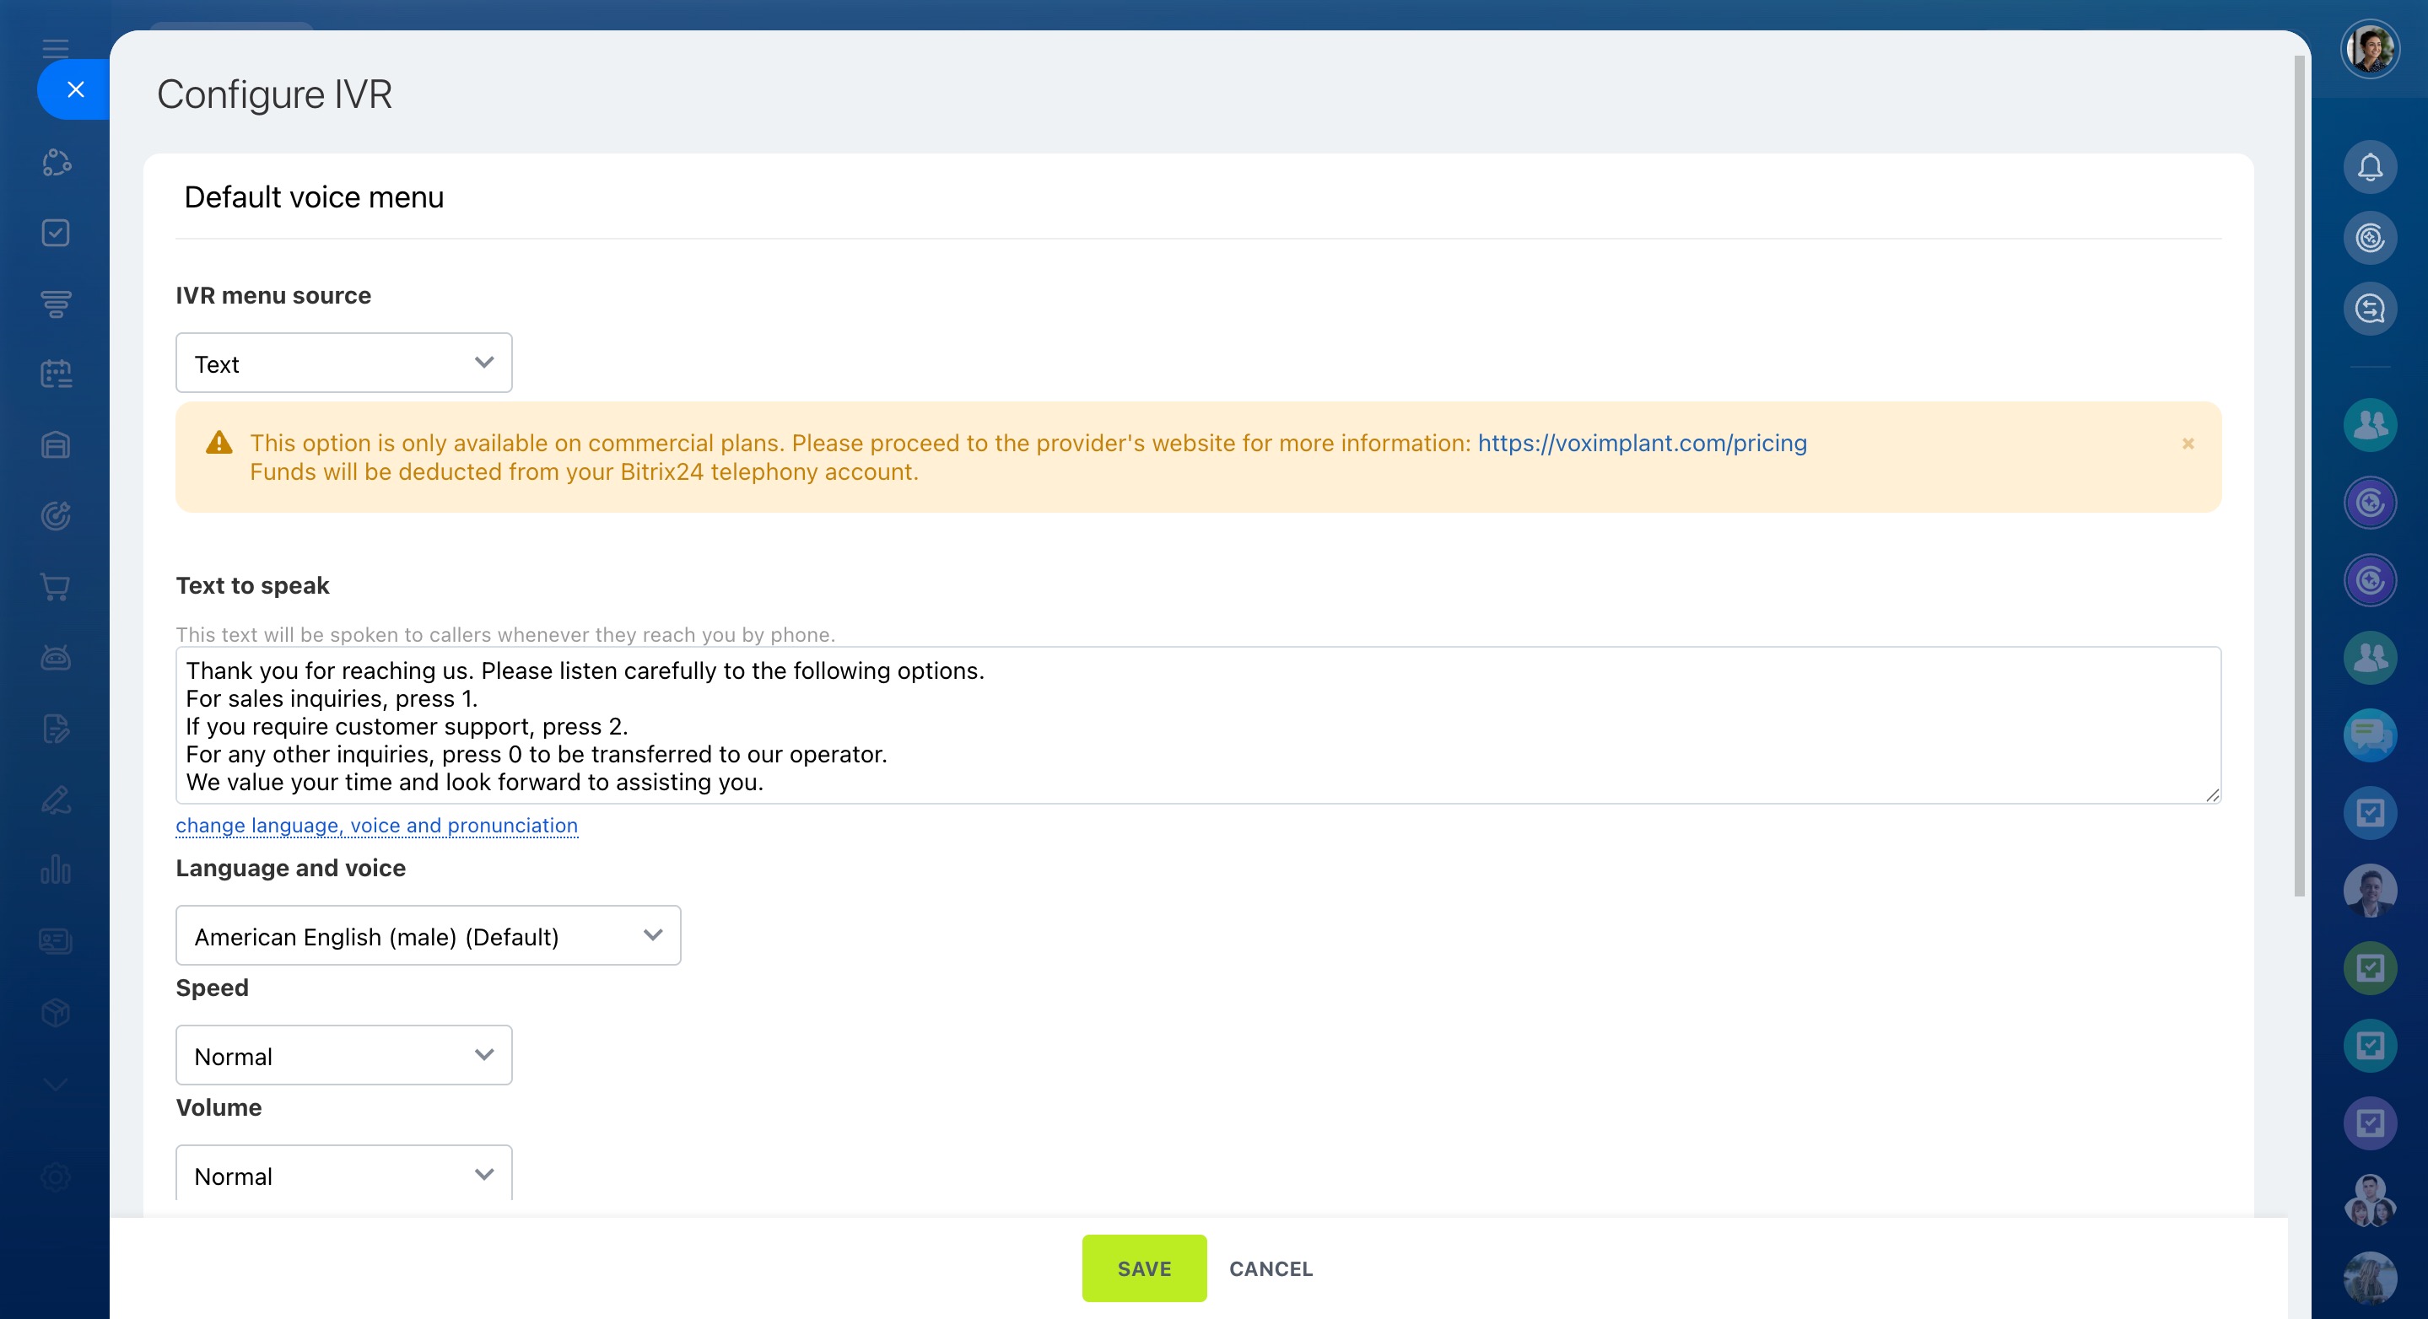
Task: Open the tasks checkmark sidebar icon
Action: [56, 233]
